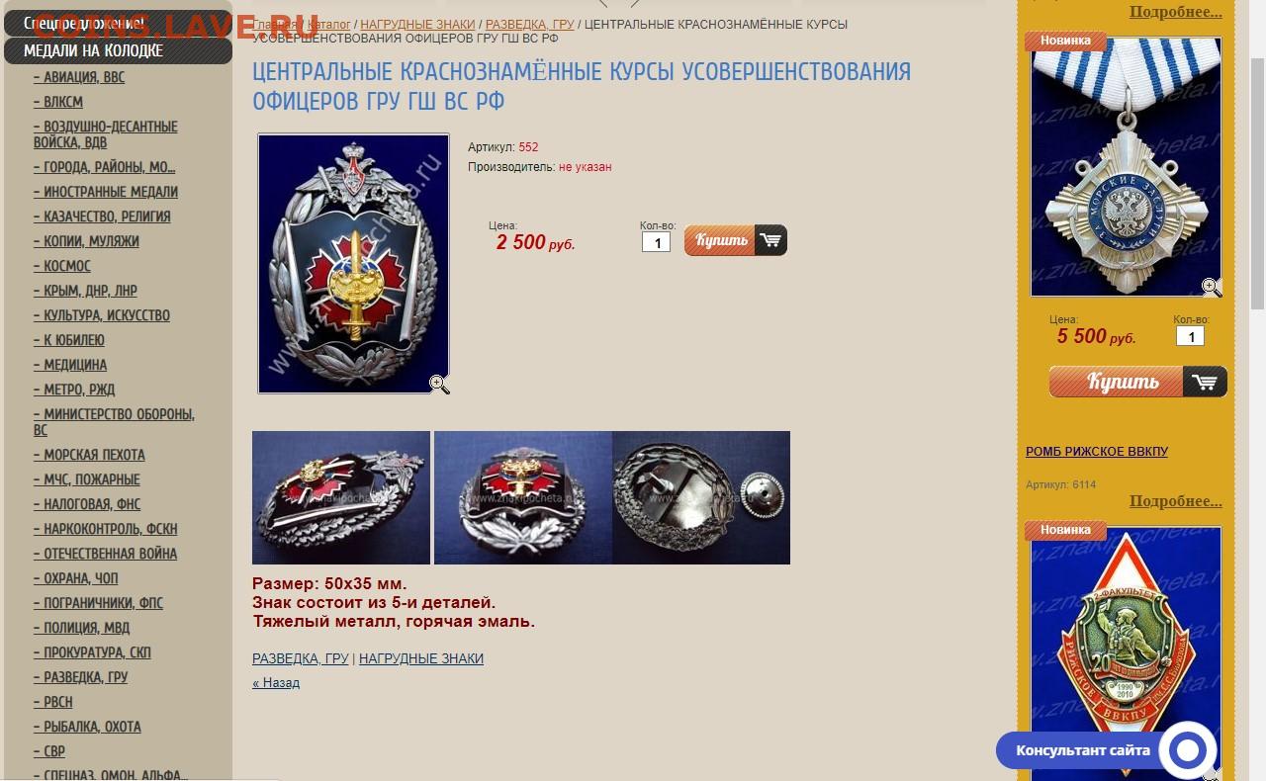Viewport: 1266px width, 781px height.
Task: Click magnifier icon on naval order image
Action: [x=1212, y=288]
